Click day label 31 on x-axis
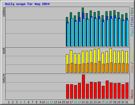The image size is (135, 105). pos(127,102)
